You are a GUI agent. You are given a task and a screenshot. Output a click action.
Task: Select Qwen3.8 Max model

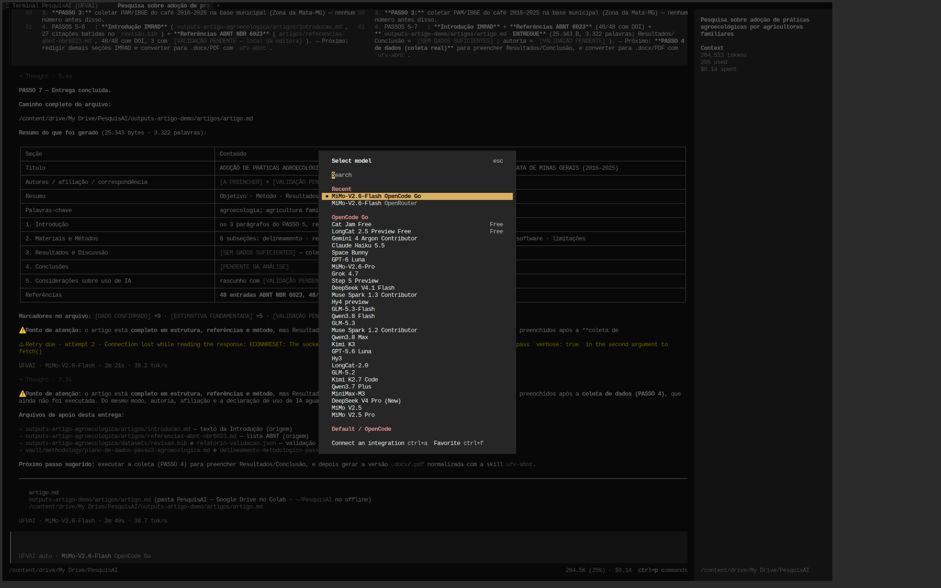tap(417, 337)
